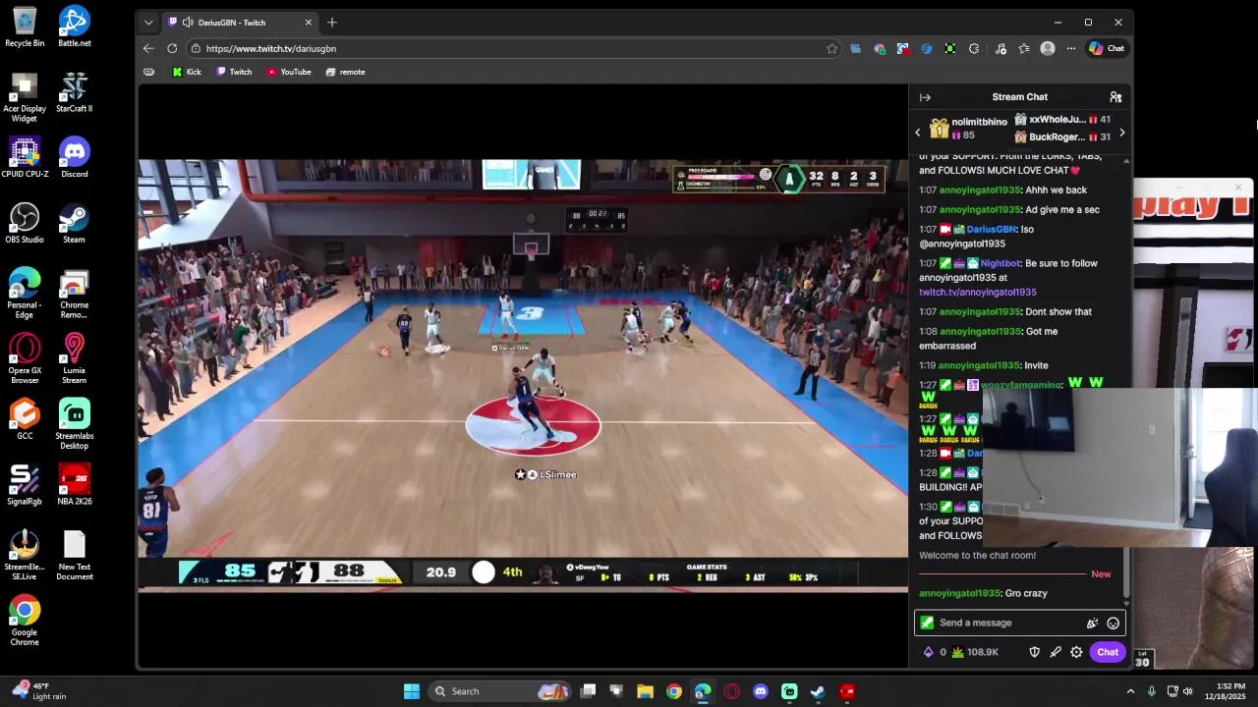Open SignalRgb desktop shortcut
Screen dimensions: 1258x707
tap(25, 484)
